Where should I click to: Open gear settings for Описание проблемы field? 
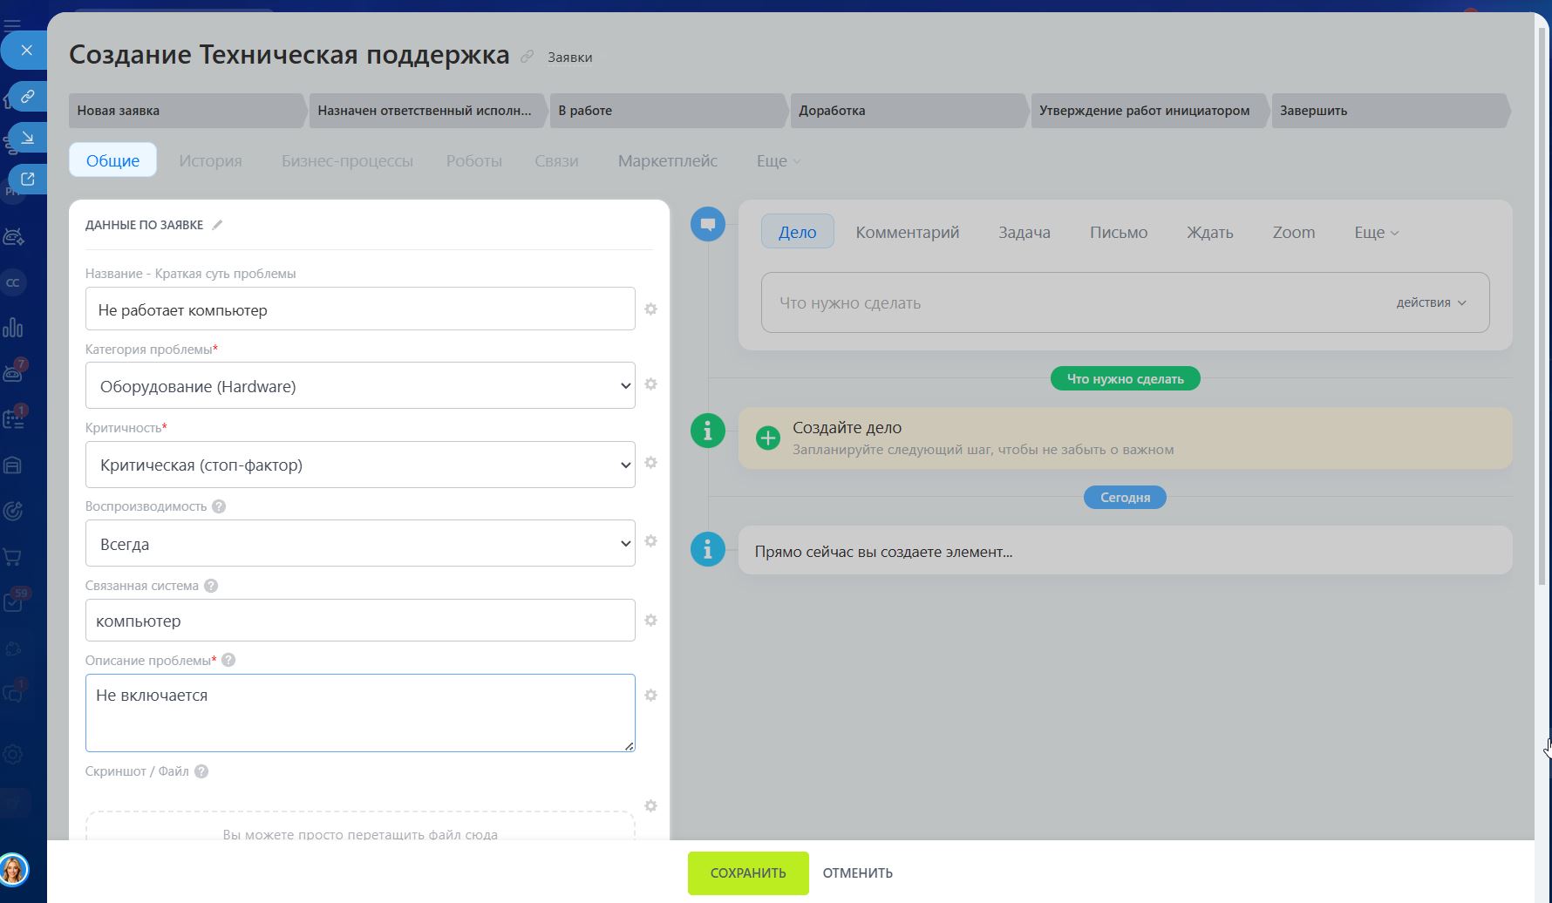tap(650, 696)
